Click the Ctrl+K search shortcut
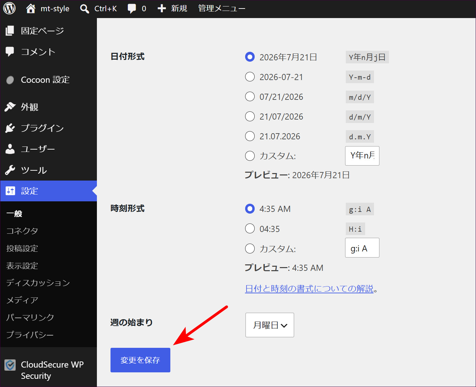476x387 pixels. pos(105,9)
